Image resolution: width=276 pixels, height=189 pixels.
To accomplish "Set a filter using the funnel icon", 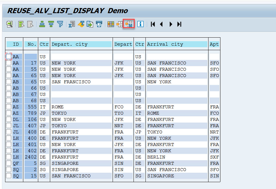I will pos(60,24).
